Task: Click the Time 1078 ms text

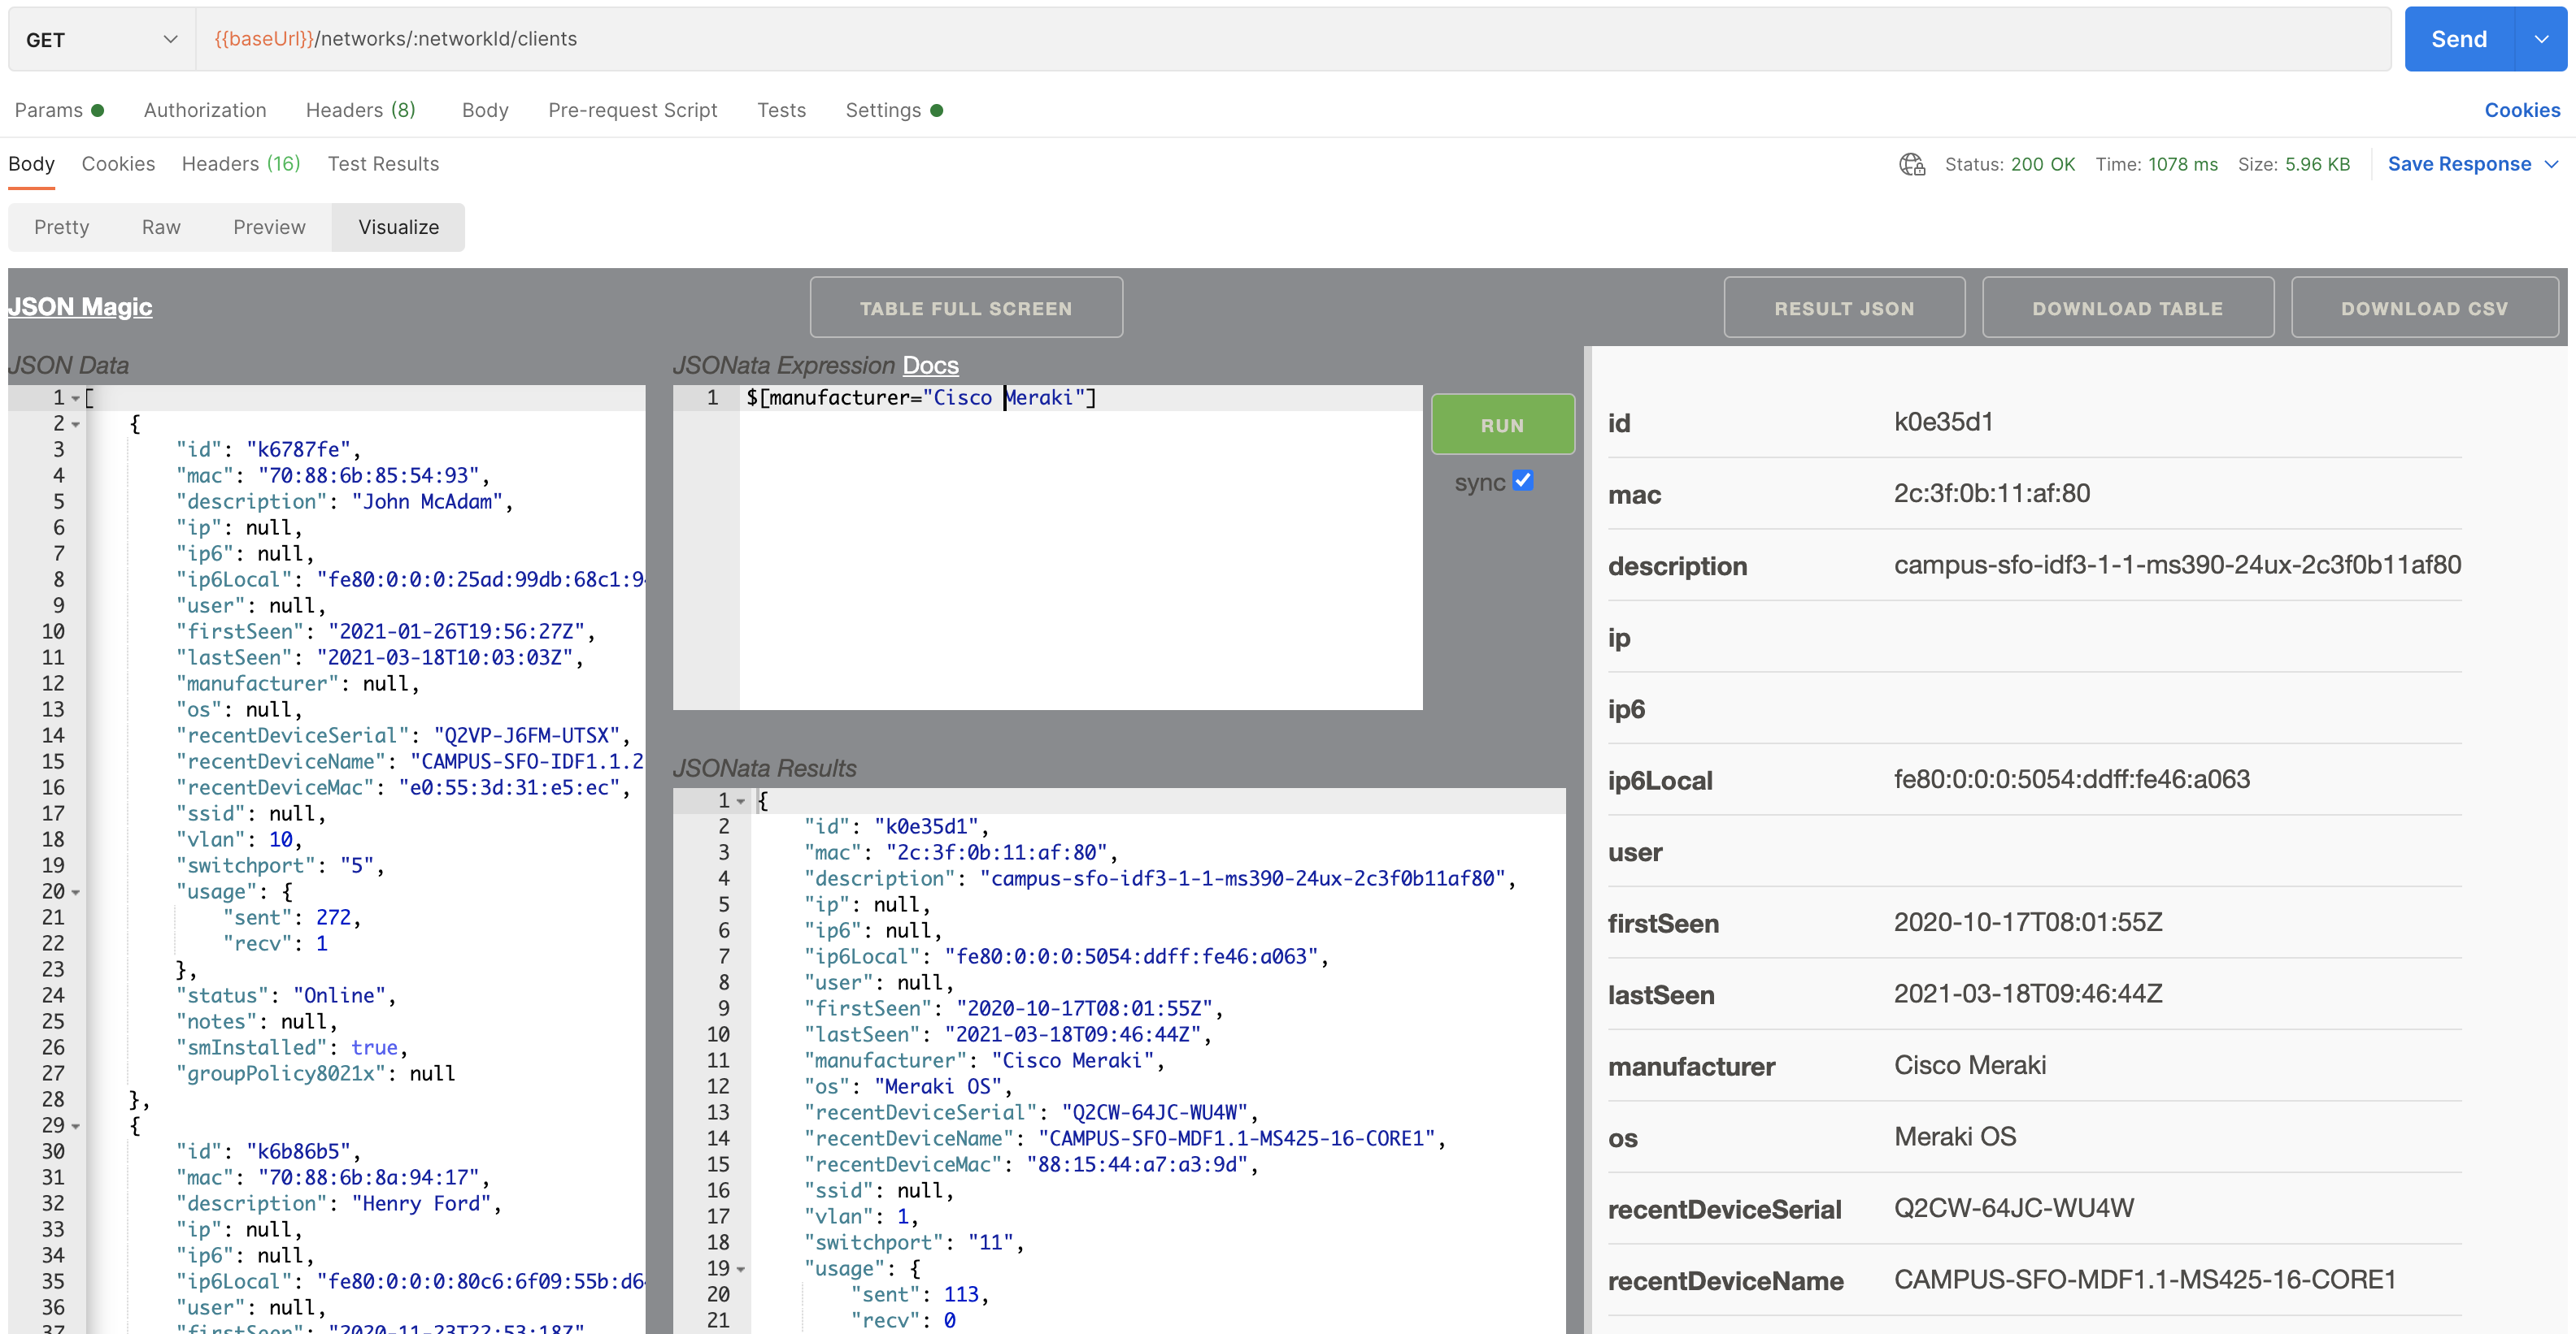Action: click(x=2156, y=164)
